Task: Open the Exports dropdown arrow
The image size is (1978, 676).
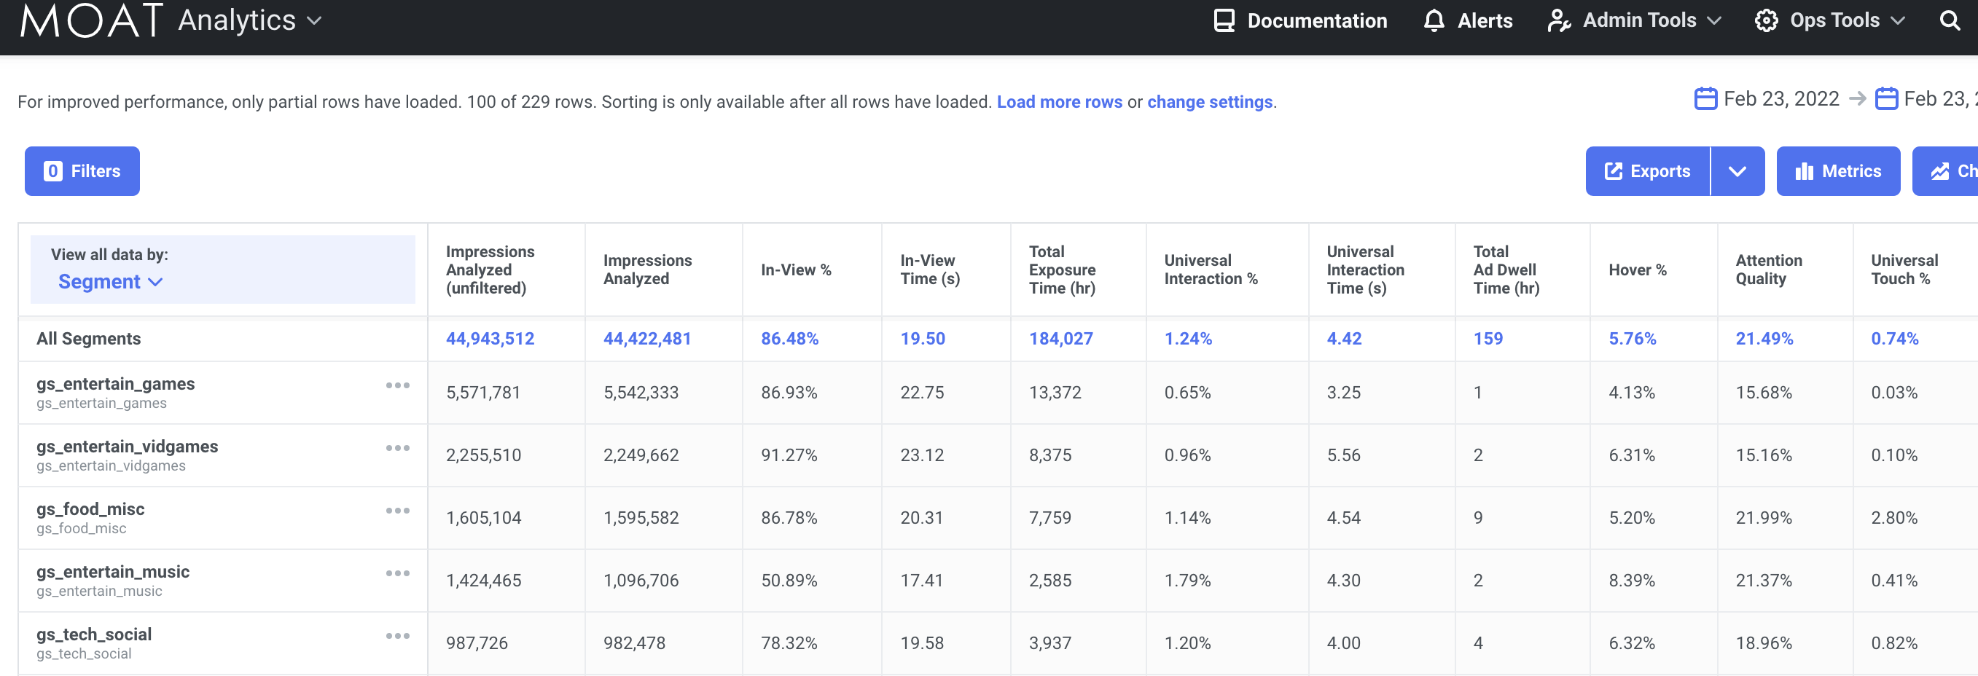Action: [1737, 171]
